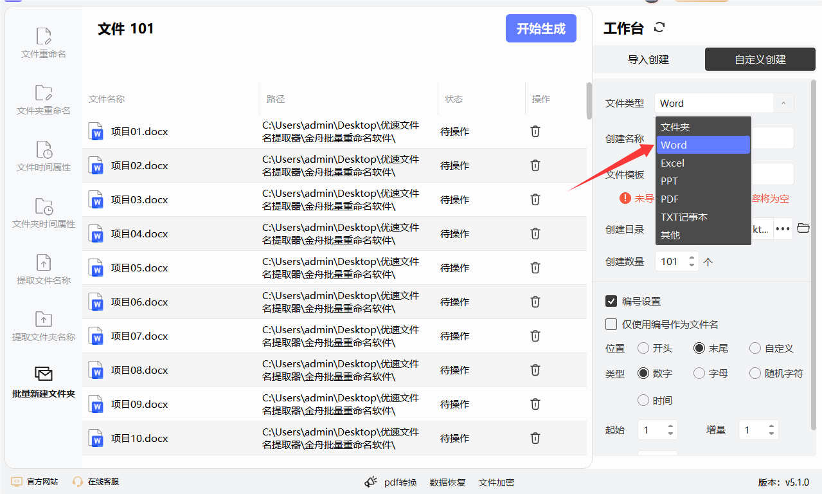Delete 项目01.docx with its trash icon
The image size is (822, 494).
coord(535,131)
